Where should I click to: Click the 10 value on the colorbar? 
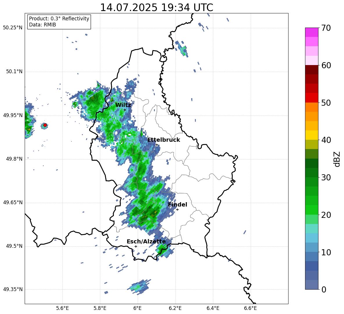coord(326,252)
